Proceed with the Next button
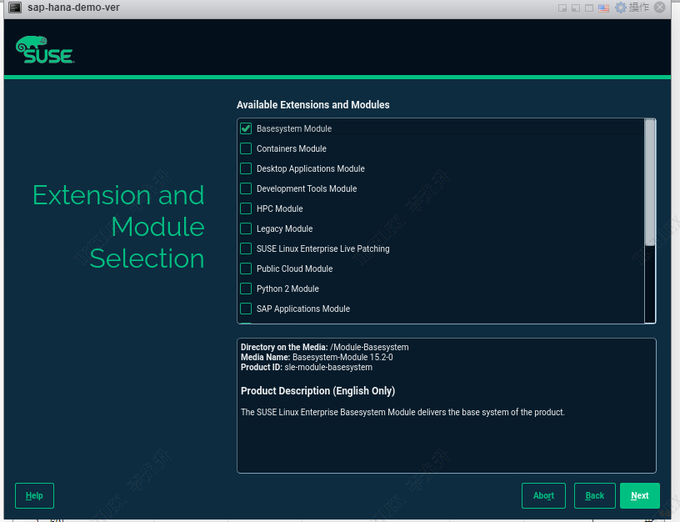Viewport: 680px width, 522px height. pyautogui.click(x=640, y=495)
